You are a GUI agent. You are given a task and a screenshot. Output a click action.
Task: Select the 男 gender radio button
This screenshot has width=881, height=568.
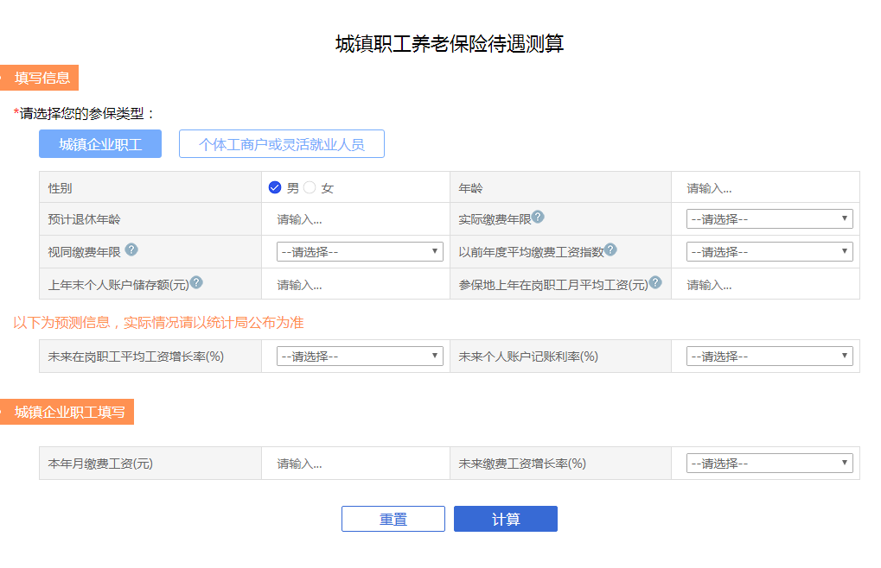pos(275,187)
